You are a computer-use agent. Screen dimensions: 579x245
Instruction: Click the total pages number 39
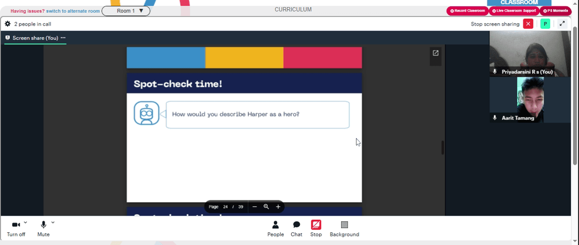[240, 207]
